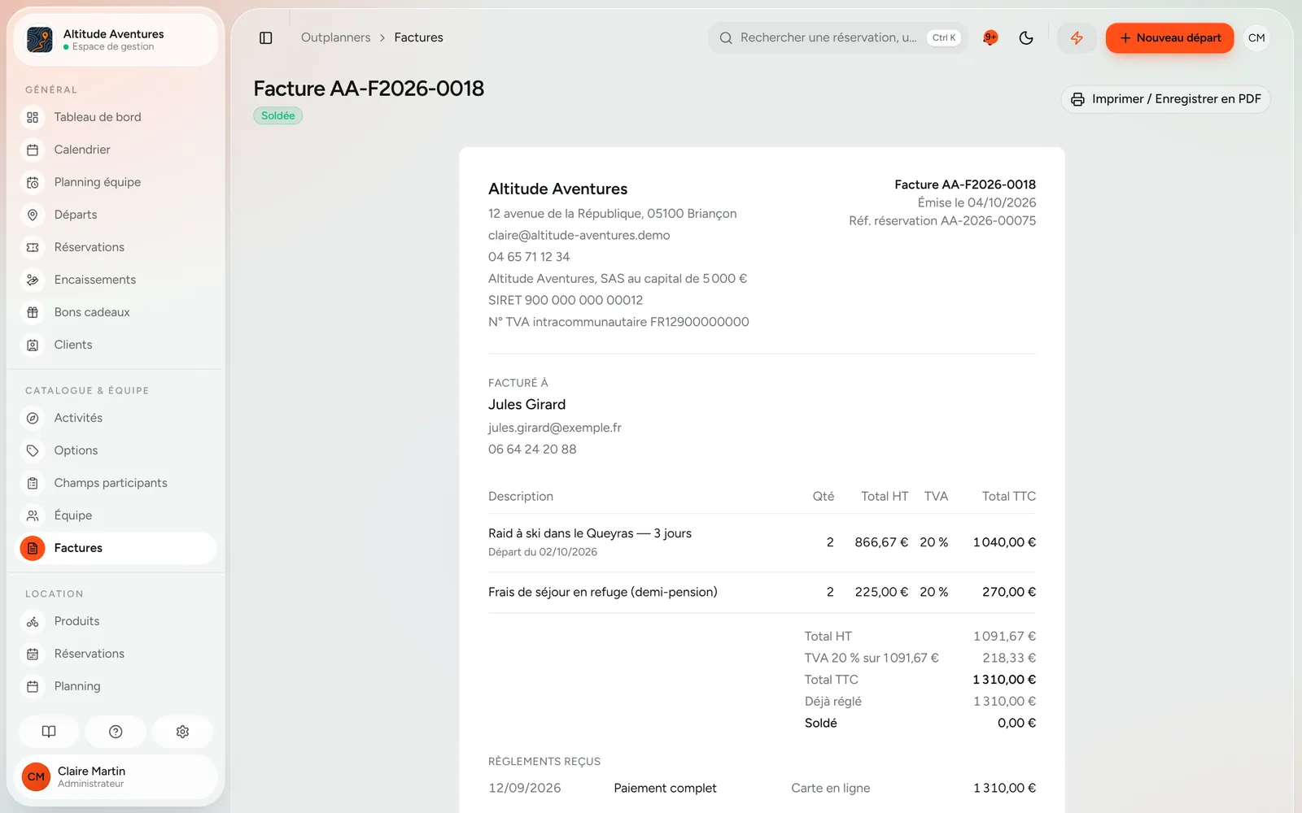Open Réservations under Général
Screen dimensions: 1302x813
(117, 247)
